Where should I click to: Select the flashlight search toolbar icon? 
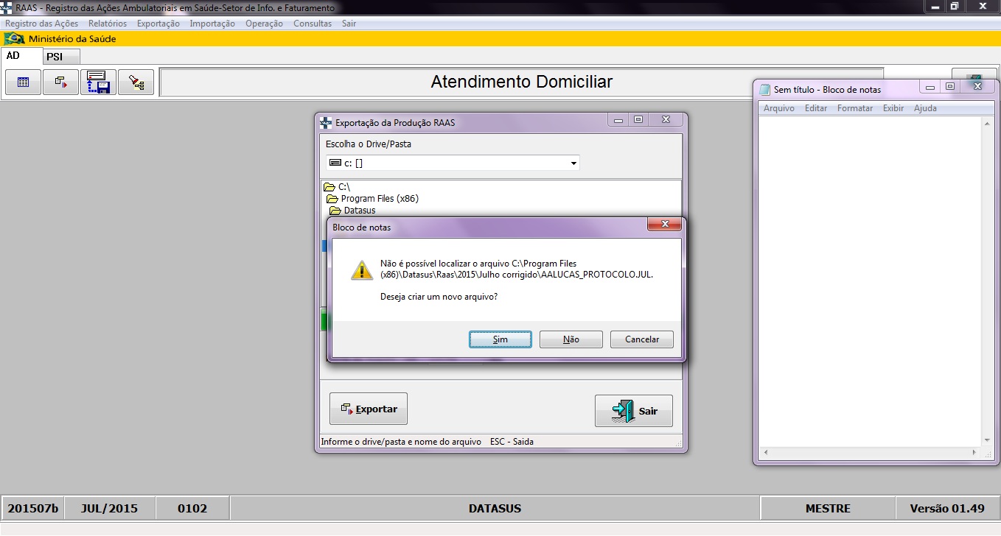click(x=136, y=82)
